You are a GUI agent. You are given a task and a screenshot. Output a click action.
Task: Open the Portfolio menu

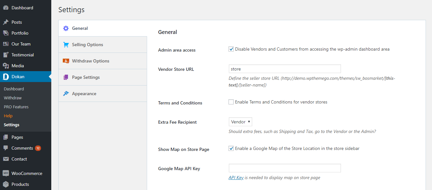tap(26, 33)
